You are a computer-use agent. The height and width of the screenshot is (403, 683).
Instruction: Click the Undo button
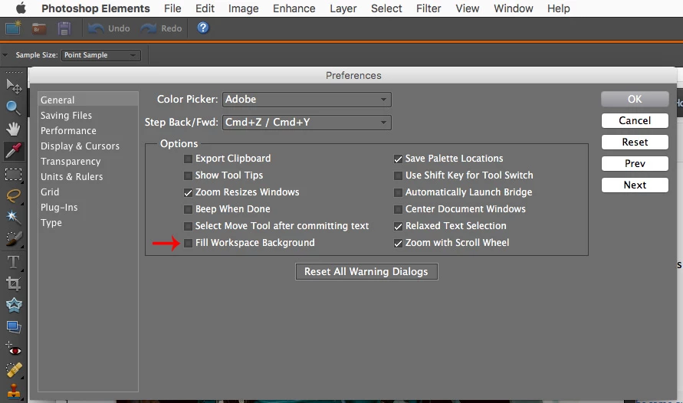[109, 28]
